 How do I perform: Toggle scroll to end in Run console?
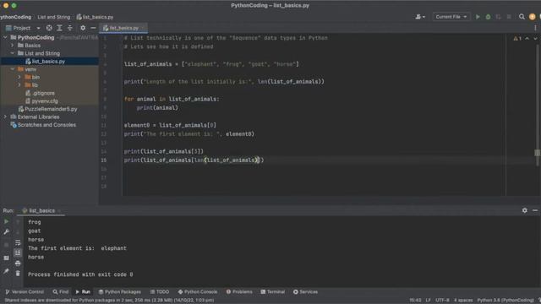point(18,253)
